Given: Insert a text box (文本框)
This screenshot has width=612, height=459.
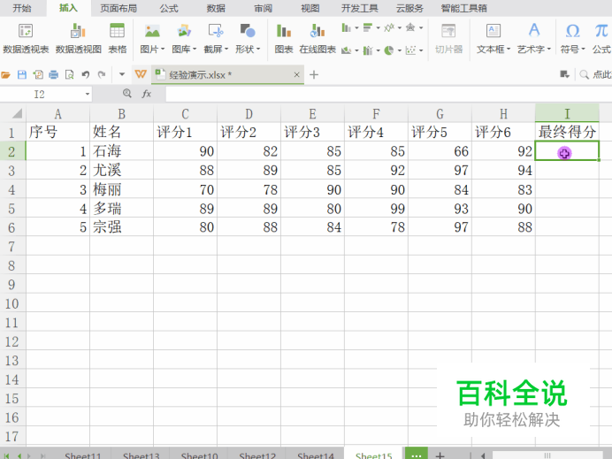Looking at the screenshot, I should point(493,39).
